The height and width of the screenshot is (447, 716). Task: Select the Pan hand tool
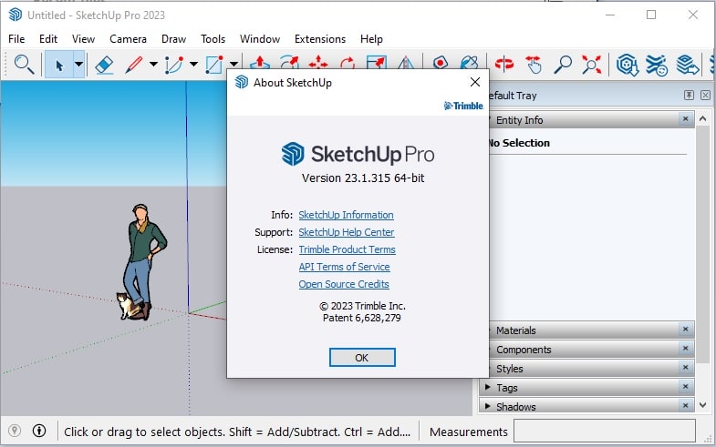[x=534, y=65]
